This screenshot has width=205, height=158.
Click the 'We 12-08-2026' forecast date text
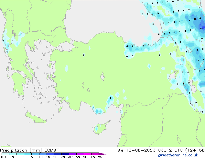pos(136,150)
